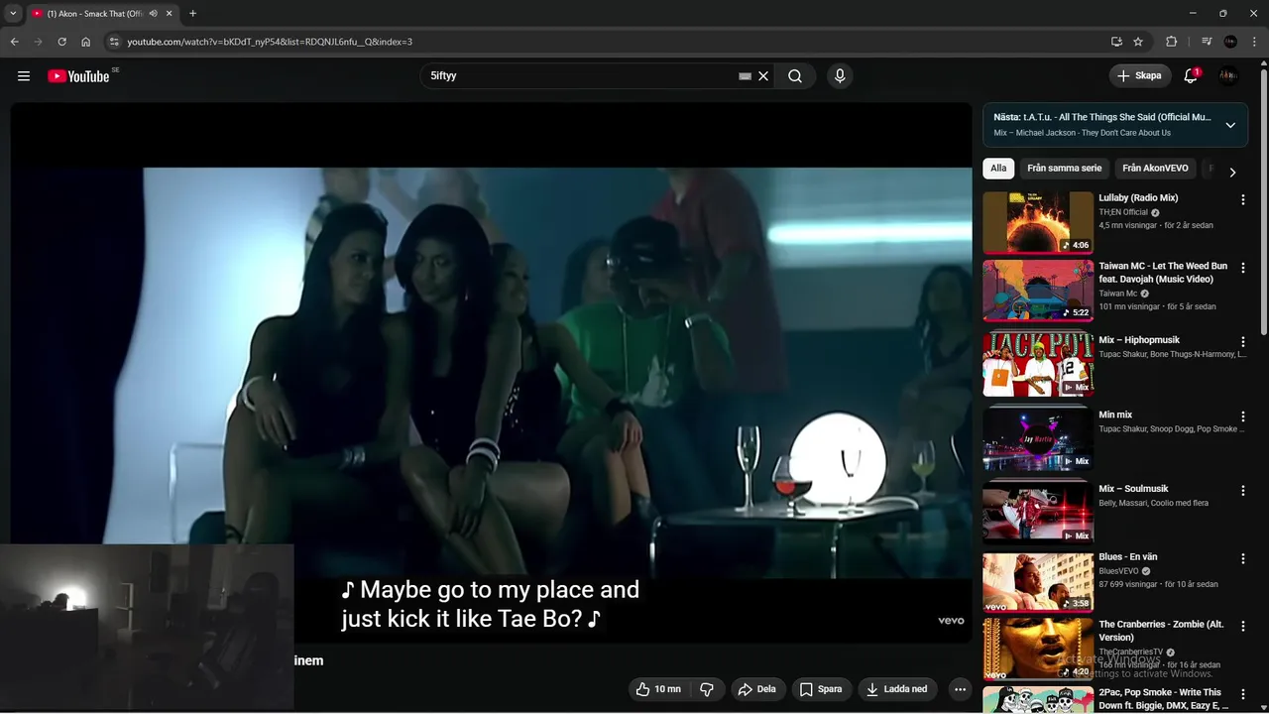Open Lullaby (Radio Mix) video thumbnail
The width and height of the screenshot is (1269, 714).
[1038, 222]
